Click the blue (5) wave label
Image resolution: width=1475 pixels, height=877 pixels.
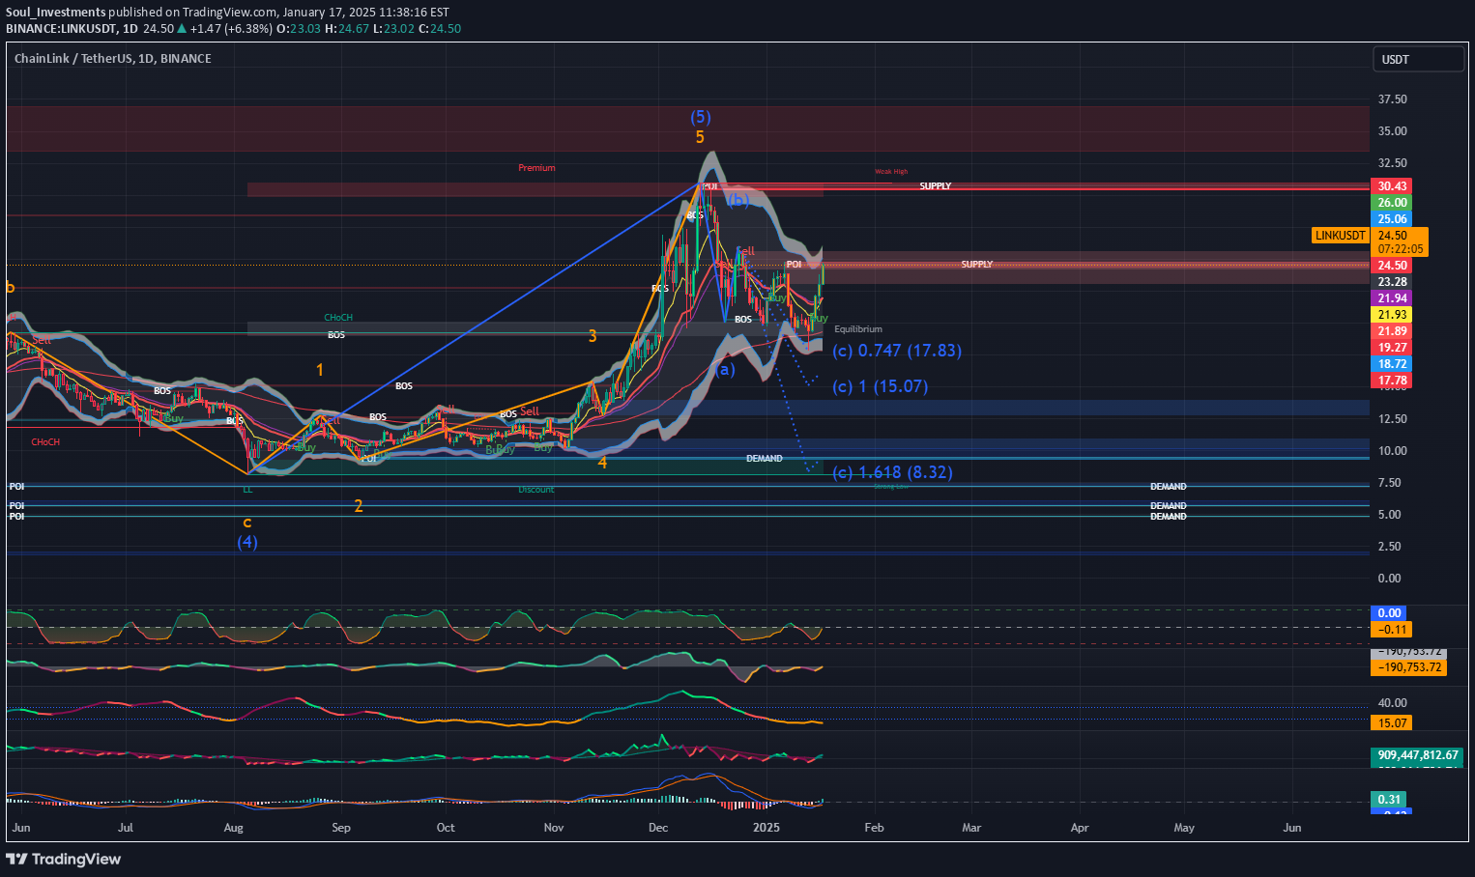pos(700,117)
